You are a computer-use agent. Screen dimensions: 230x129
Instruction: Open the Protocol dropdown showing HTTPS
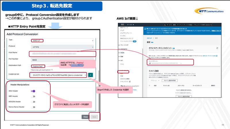click(62, 47)
